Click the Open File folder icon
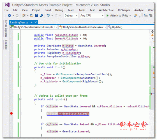Image resolution: width=157 pixels, height=140 pixels. (31, 15)
